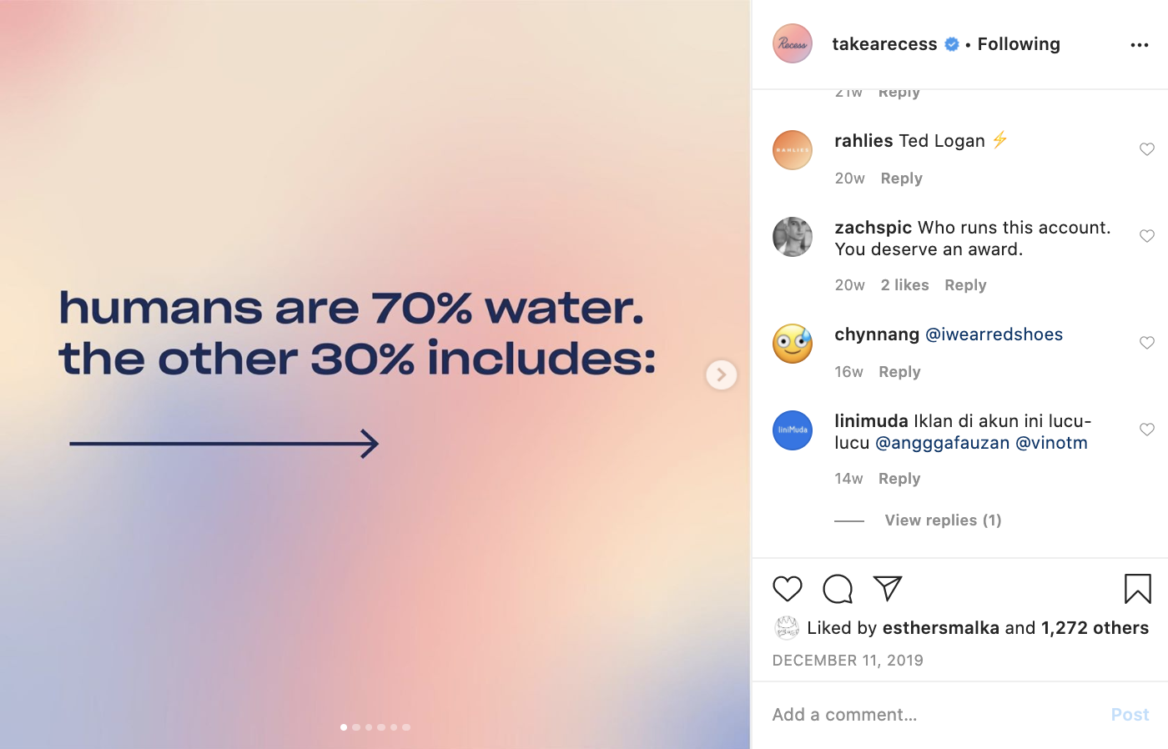This screenshot has height=749, width=1168.
Task: Open comments with the speech bubble icon
Action: pos(838,589)
